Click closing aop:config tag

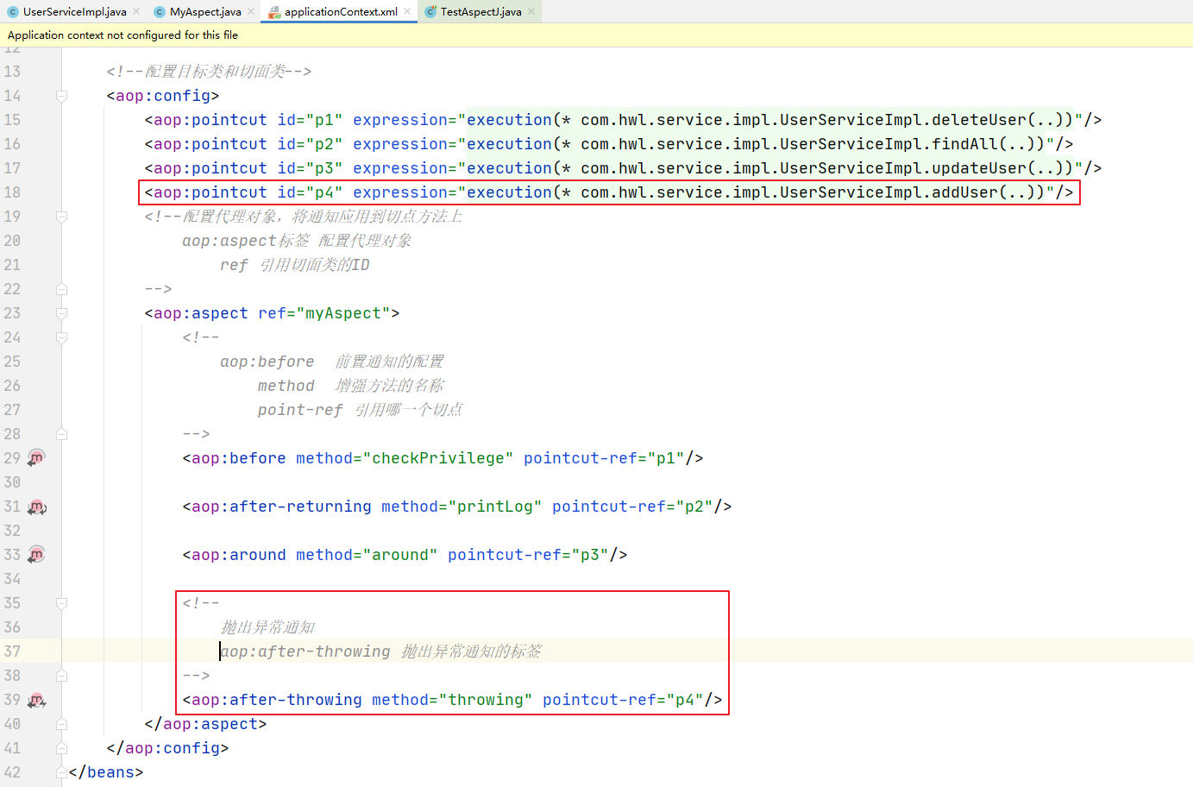click(167, 748)
